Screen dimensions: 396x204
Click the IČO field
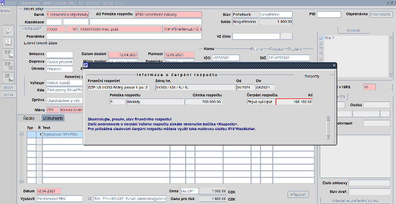point(226,58)
